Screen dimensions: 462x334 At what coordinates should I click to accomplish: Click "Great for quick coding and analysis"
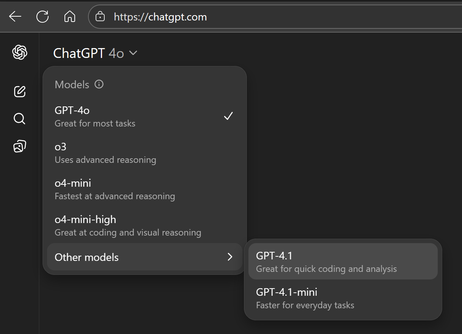pos(327,269)
